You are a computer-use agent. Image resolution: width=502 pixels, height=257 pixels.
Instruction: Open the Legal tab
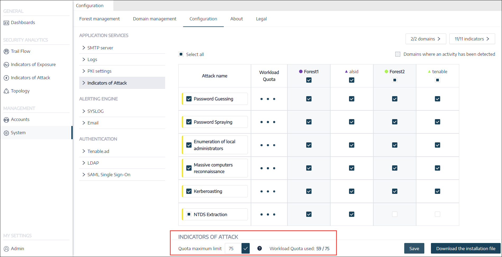pos(261,19)
